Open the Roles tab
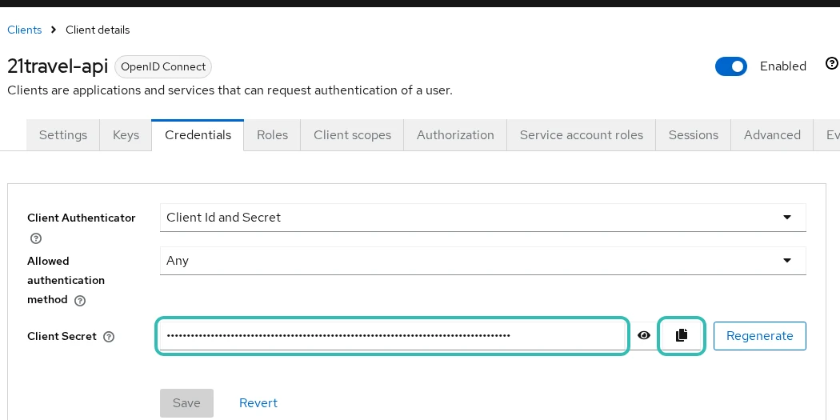Screen dimensions: 840x420 [272, 135]
